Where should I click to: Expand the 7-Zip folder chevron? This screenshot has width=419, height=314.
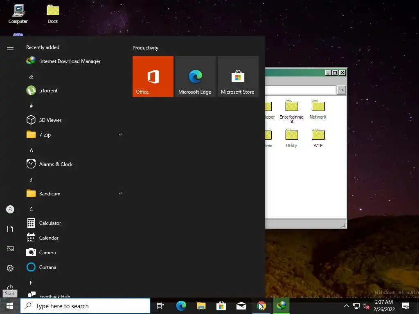[120, 135]
